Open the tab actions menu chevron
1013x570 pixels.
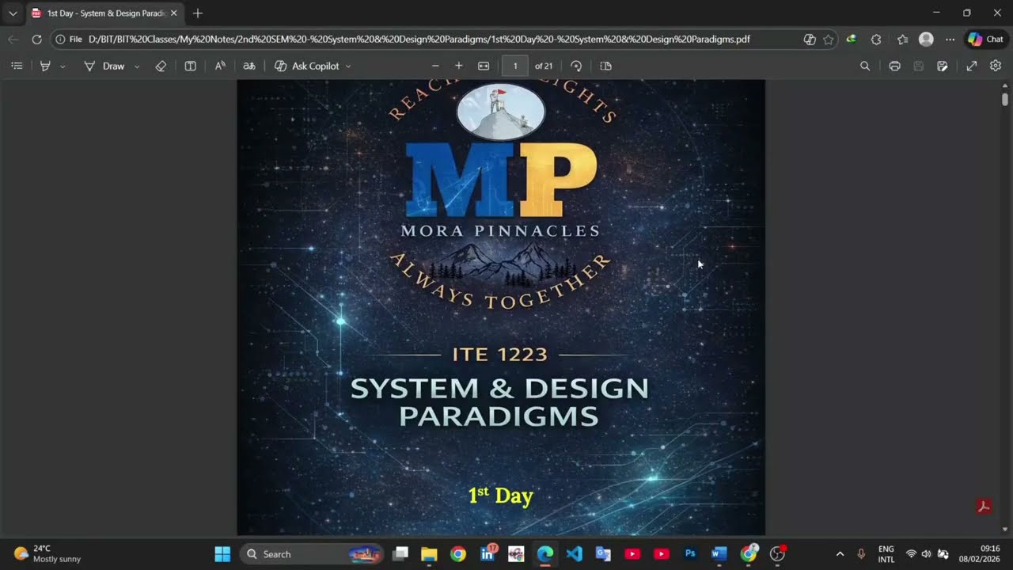click(13, 13)
